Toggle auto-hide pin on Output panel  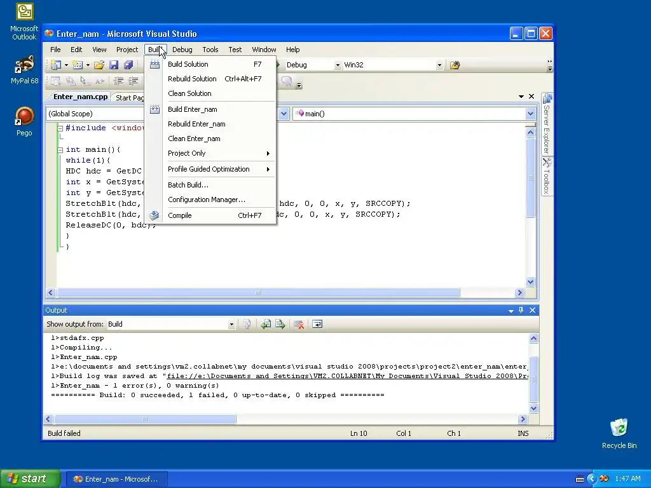(521, 310)
